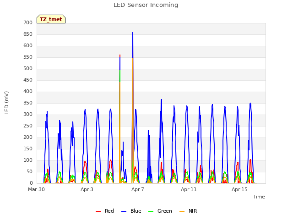Click the 700 y-axis tick label

(x=28, y=22)
